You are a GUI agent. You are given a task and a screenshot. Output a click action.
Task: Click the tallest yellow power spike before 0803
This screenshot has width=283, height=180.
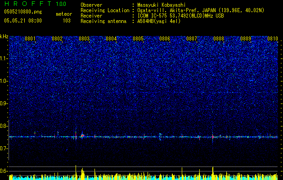pos(76,172)
